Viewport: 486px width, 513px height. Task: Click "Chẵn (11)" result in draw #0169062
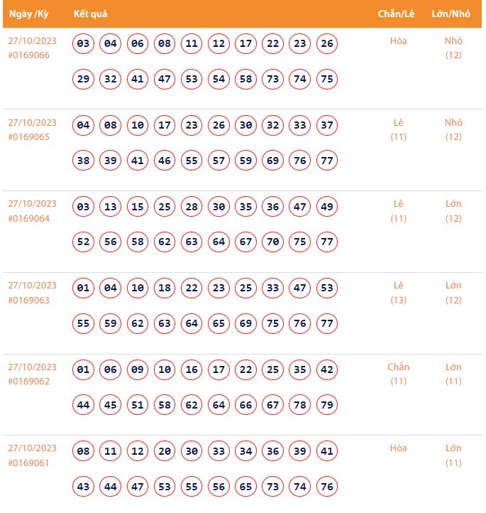(x=399, y=374)
